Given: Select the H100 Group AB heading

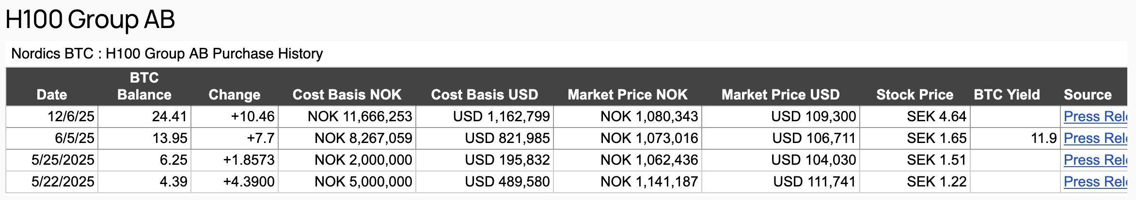Looking at the screenshot, I should (x=90, y=19).
